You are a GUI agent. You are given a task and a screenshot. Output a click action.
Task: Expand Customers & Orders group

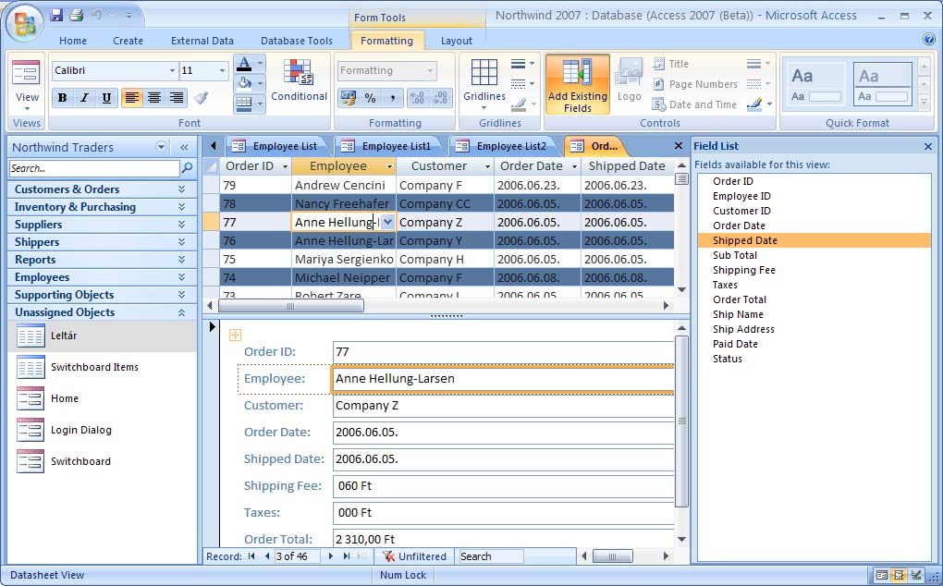pos(103,189)
